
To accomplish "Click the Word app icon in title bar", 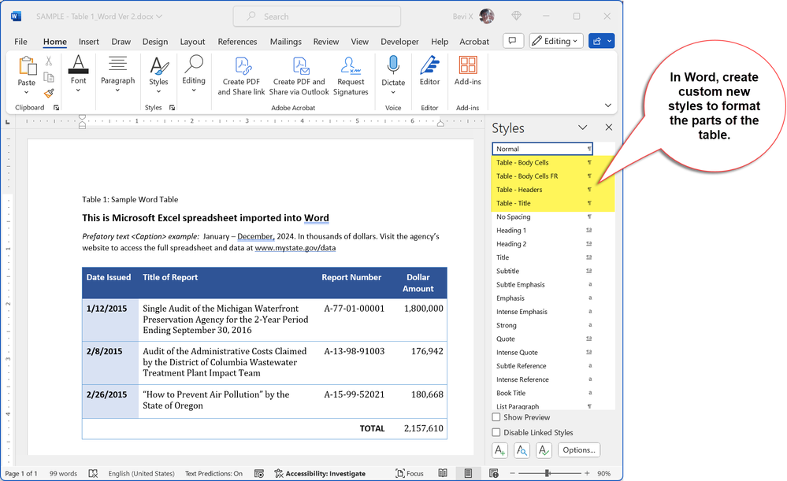I will coord(16,17).
